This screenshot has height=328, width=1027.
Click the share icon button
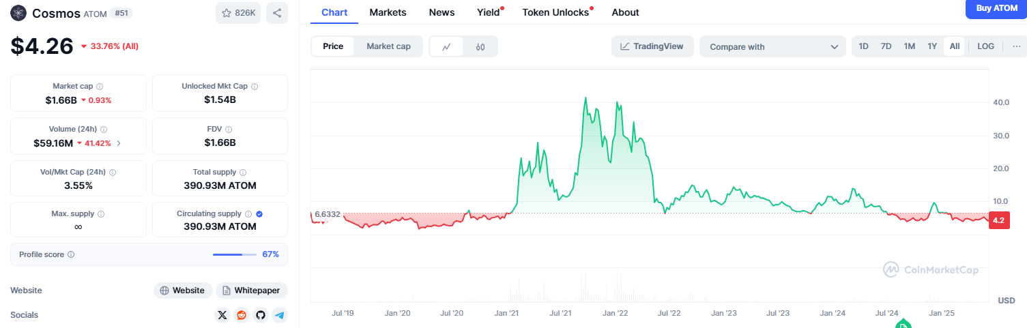click(276, 12)
